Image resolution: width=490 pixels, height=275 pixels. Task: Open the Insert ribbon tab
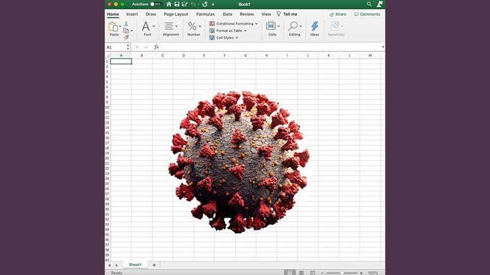tap(132, 14)
